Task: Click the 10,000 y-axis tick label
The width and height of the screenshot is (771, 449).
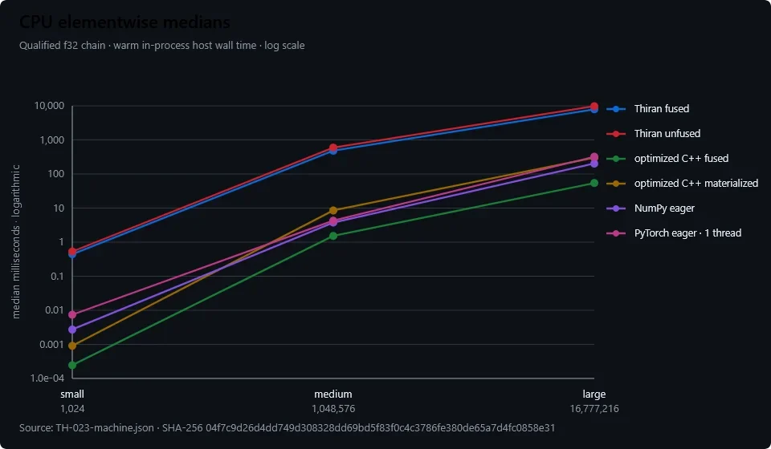Action: [50, 106]
